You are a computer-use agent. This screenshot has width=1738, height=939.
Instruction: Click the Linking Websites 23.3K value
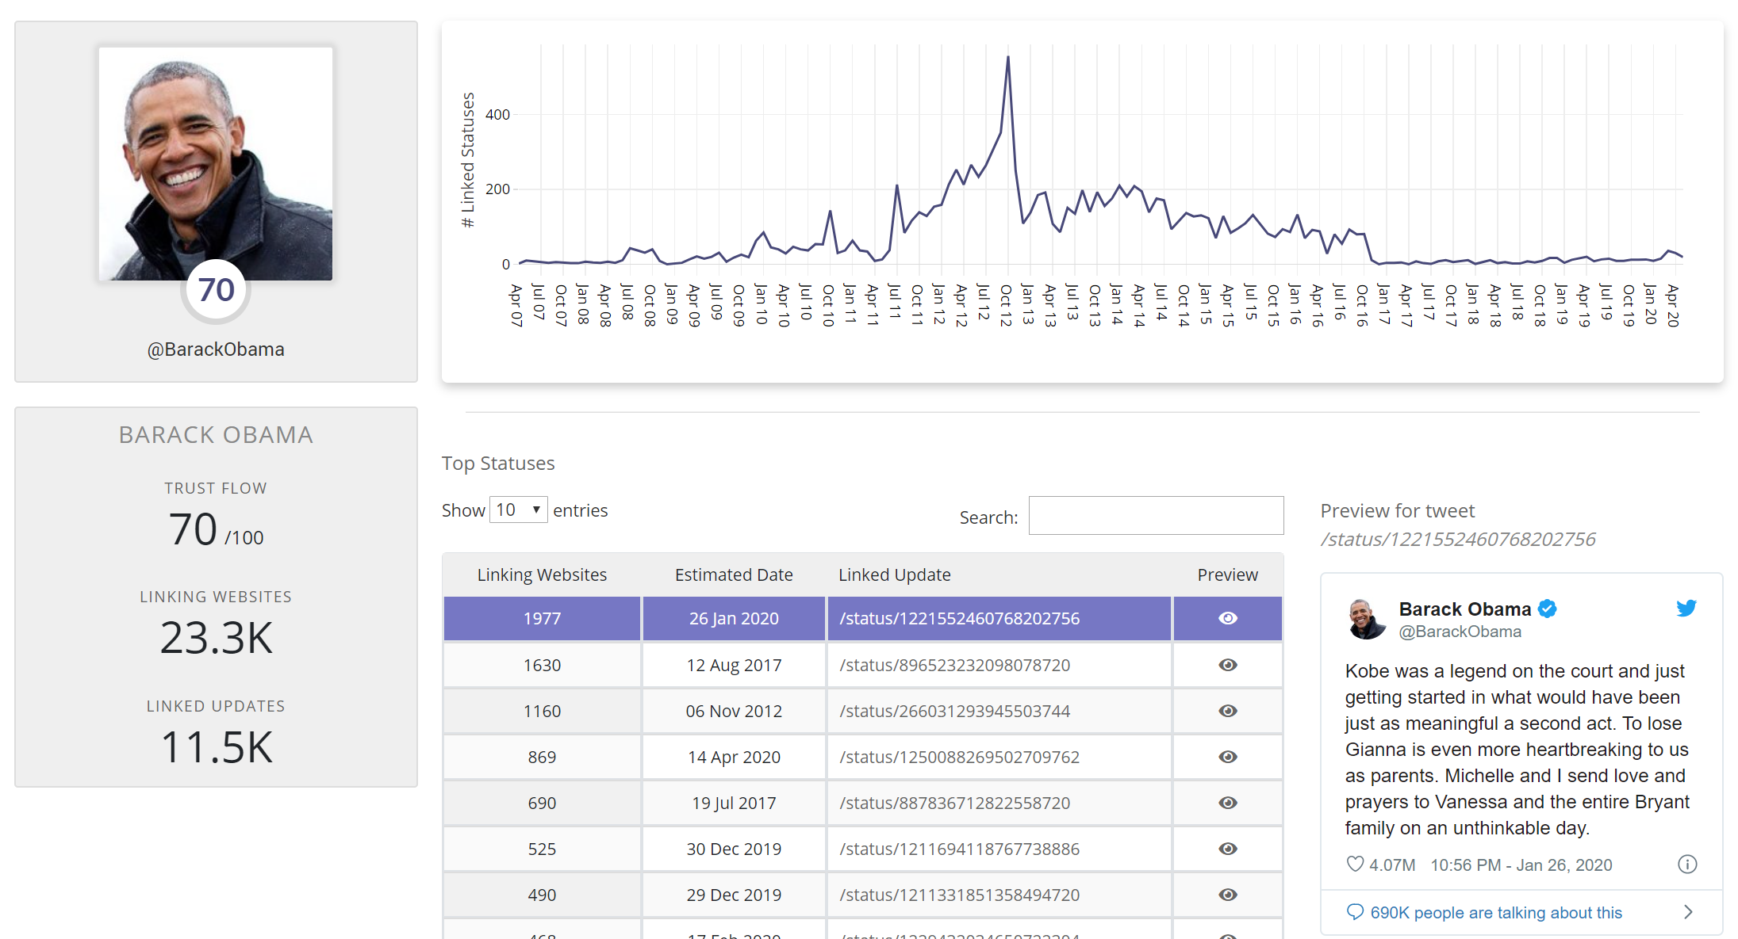point(216,637)
